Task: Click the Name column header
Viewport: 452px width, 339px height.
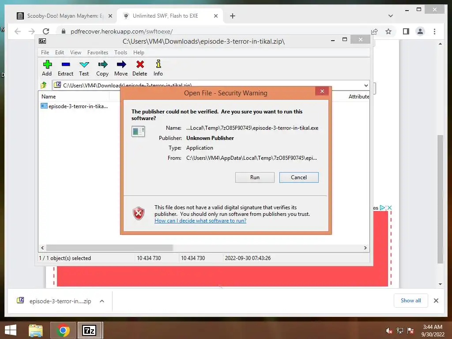Action: 49,97
